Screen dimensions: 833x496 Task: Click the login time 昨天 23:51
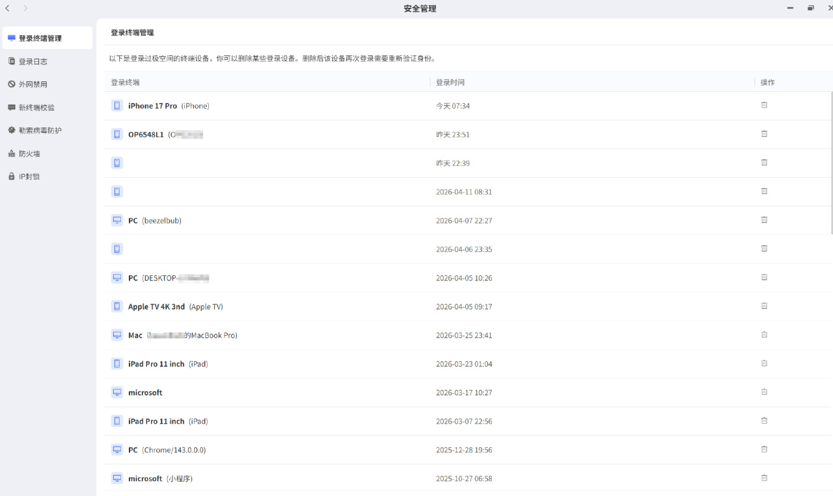(x=453, y=134)
